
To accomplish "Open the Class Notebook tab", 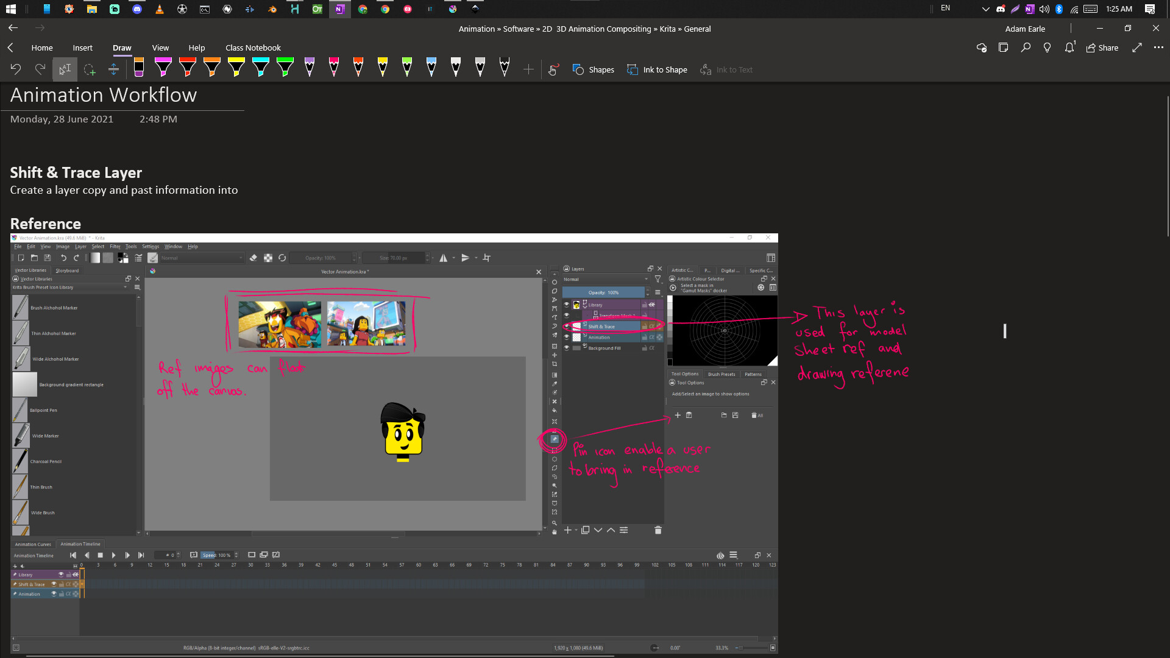I will [x=253, y=48].
